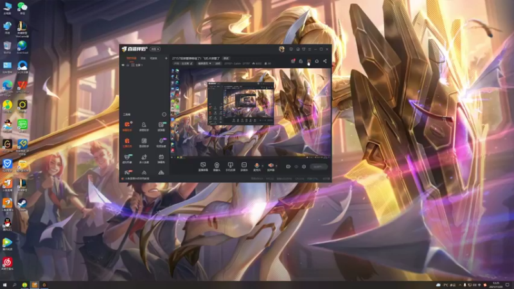Toggle the lock on the fullscreen source row

(x=128, y=65)
